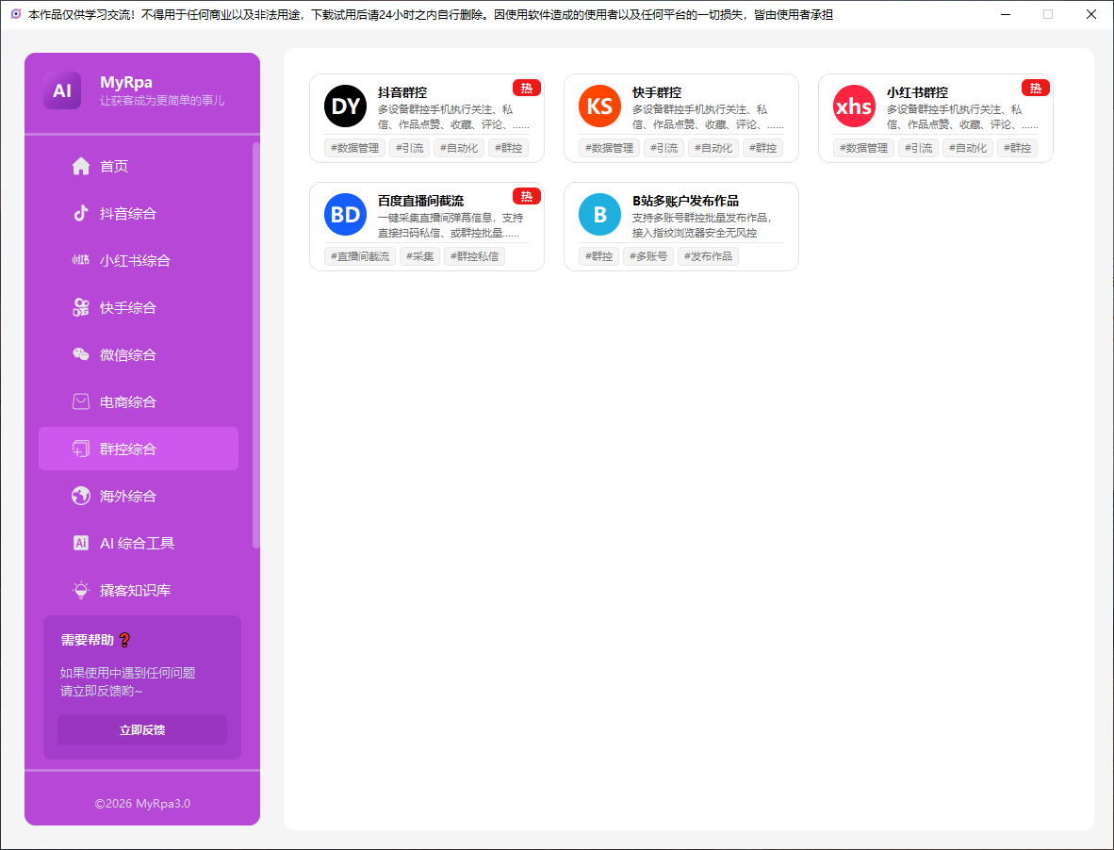Click #引流 tag on 小红书群控 card
This screenshot has height=850, width=1114.
coord(918,148)
